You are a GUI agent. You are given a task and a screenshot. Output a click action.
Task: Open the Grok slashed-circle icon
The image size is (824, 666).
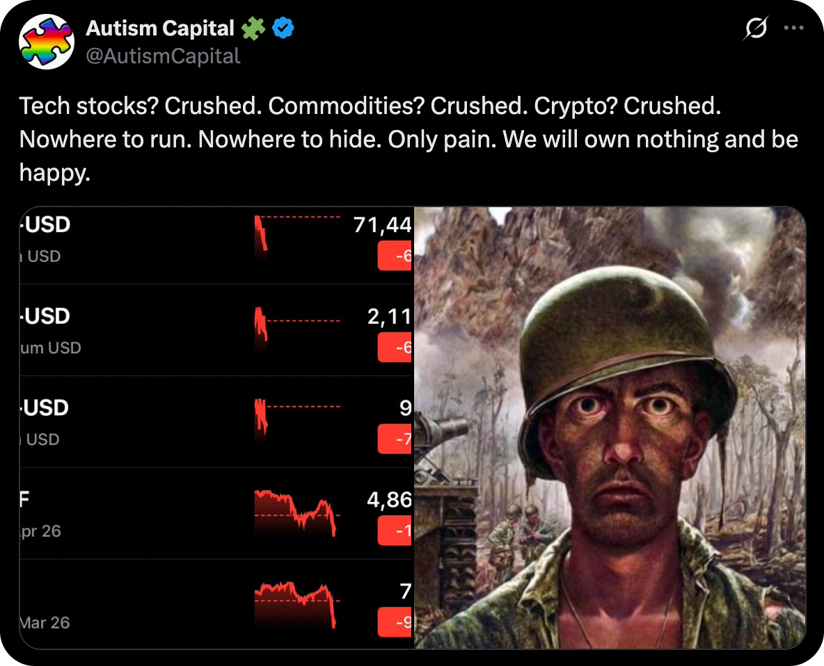point(755,29)
